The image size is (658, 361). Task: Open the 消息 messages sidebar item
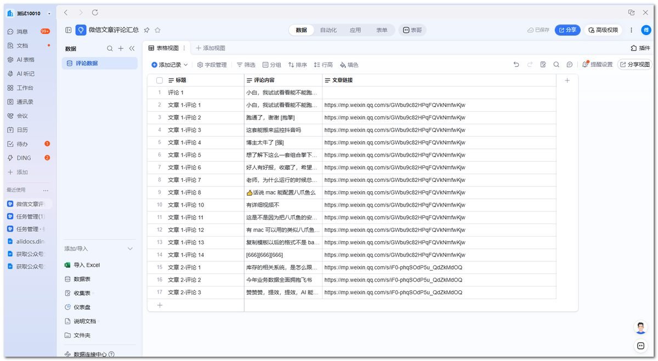click(22, 32)
